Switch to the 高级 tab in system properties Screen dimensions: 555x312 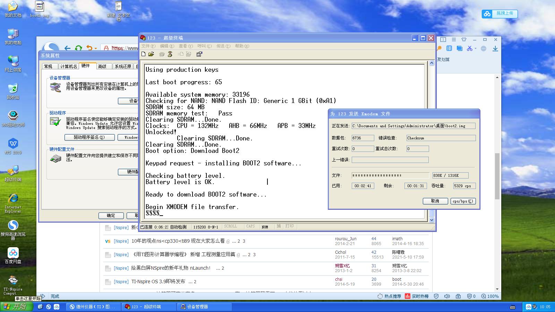pos(102,66)
